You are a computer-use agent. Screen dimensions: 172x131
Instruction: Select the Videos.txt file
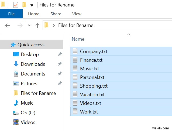121,103
